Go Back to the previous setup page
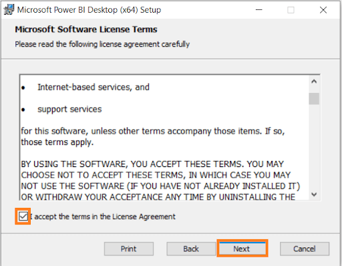Image resolution: width=342 pixels, height=266 pixels. click(x=191, y=249)
